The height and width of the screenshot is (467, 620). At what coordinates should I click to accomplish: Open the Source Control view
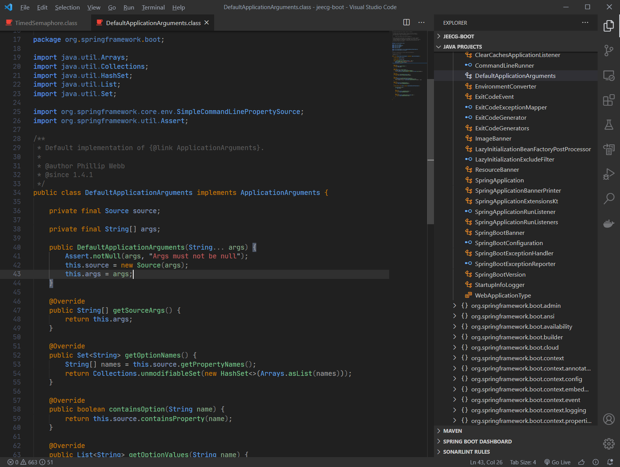(609, 51)
